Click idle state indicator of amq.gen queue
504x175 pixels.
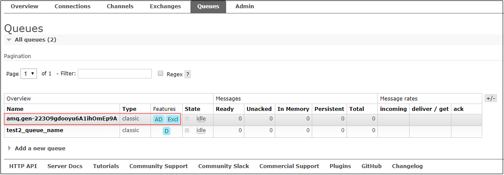point(201,119)
